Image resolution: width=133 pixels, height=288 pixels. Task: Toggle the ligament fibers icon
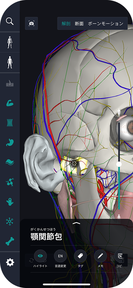(x=10, y=123)
